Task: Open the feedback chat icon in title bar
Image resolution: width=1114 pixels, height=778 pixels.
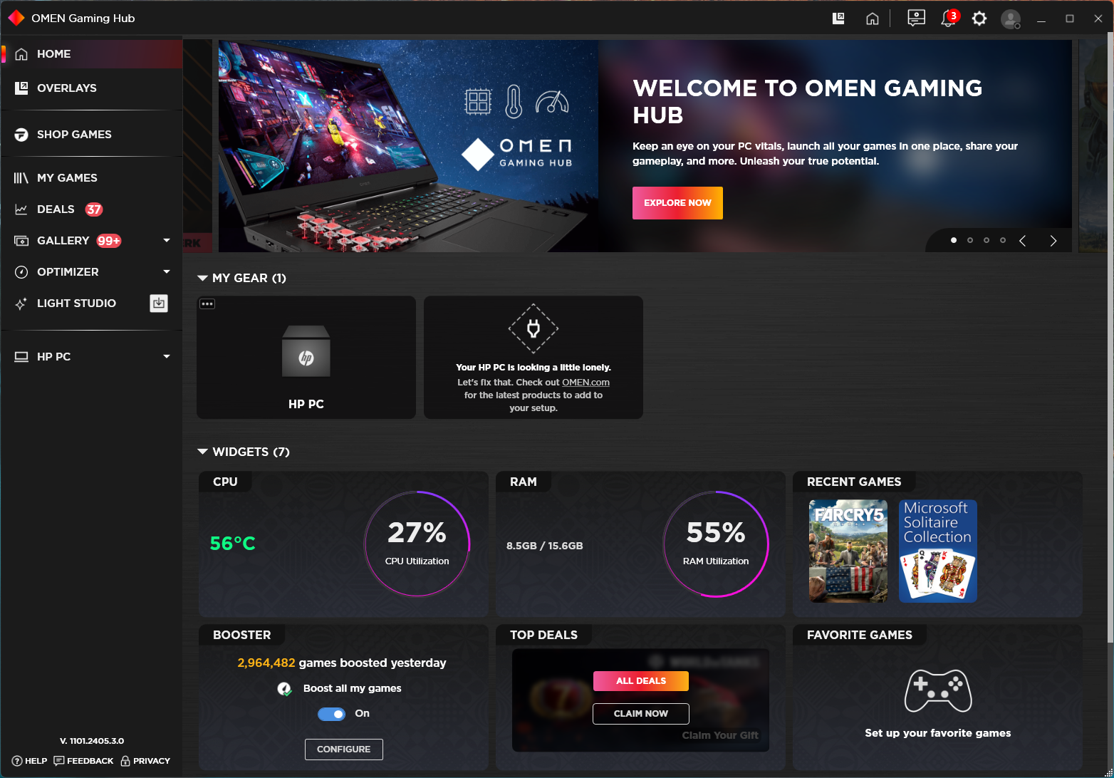Action: pos(916,19)
